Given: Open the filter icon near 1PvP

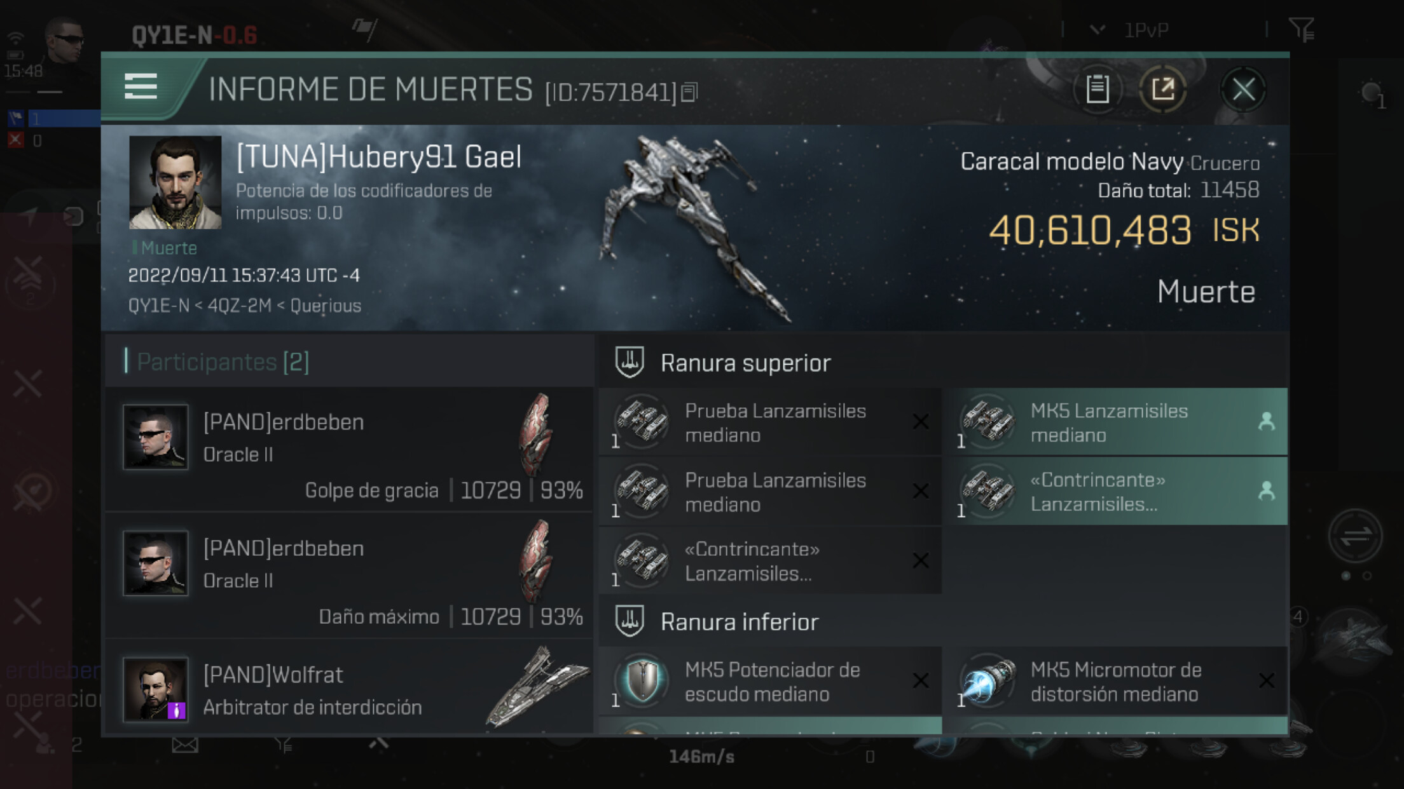Looking at the screenshot, I should tap(1301, 29).
